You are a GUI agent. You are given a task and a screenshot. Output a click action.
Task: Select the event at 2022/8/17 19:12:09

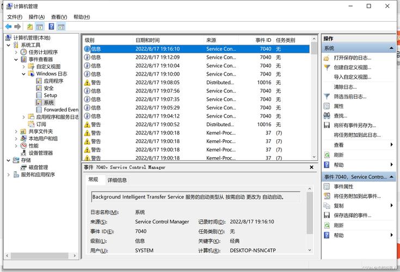196,57
